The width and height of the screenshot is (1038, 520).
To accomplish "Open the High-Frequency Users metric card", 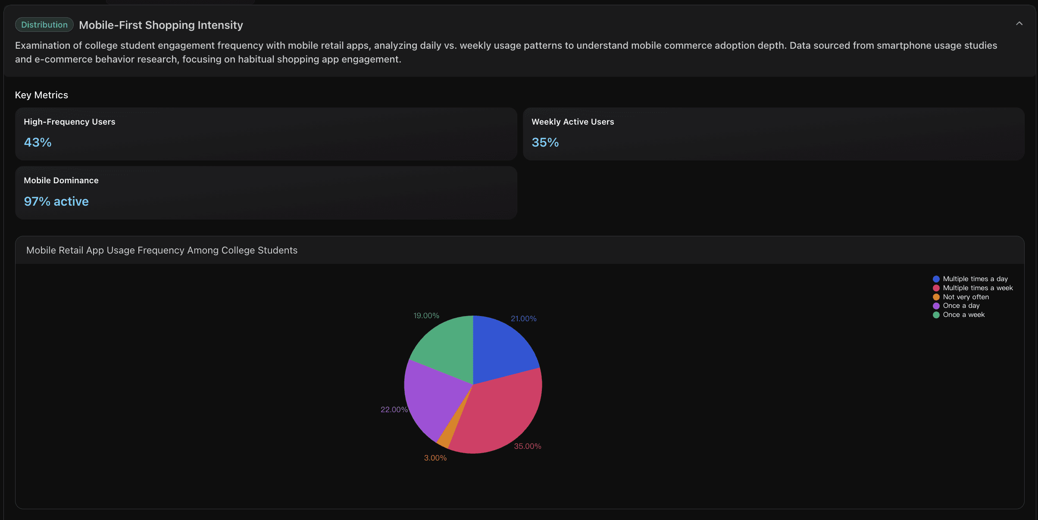I will point(266,134).
